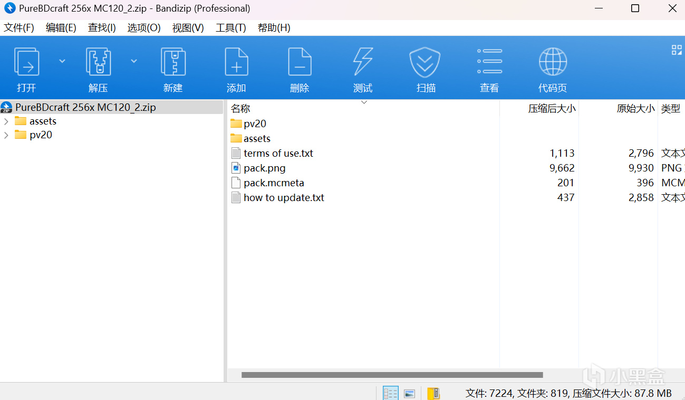Click the pack.png file icon

[x=236, y=168]
